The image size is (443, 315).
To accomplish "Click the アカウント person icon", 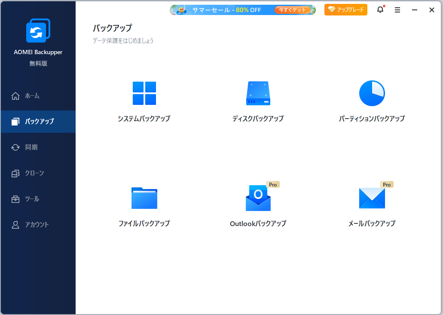I will click(x=15, y=225).
